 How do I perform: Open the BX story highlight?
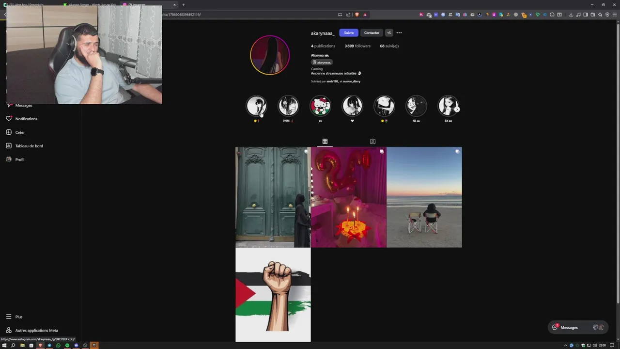[x=448, y=106]
